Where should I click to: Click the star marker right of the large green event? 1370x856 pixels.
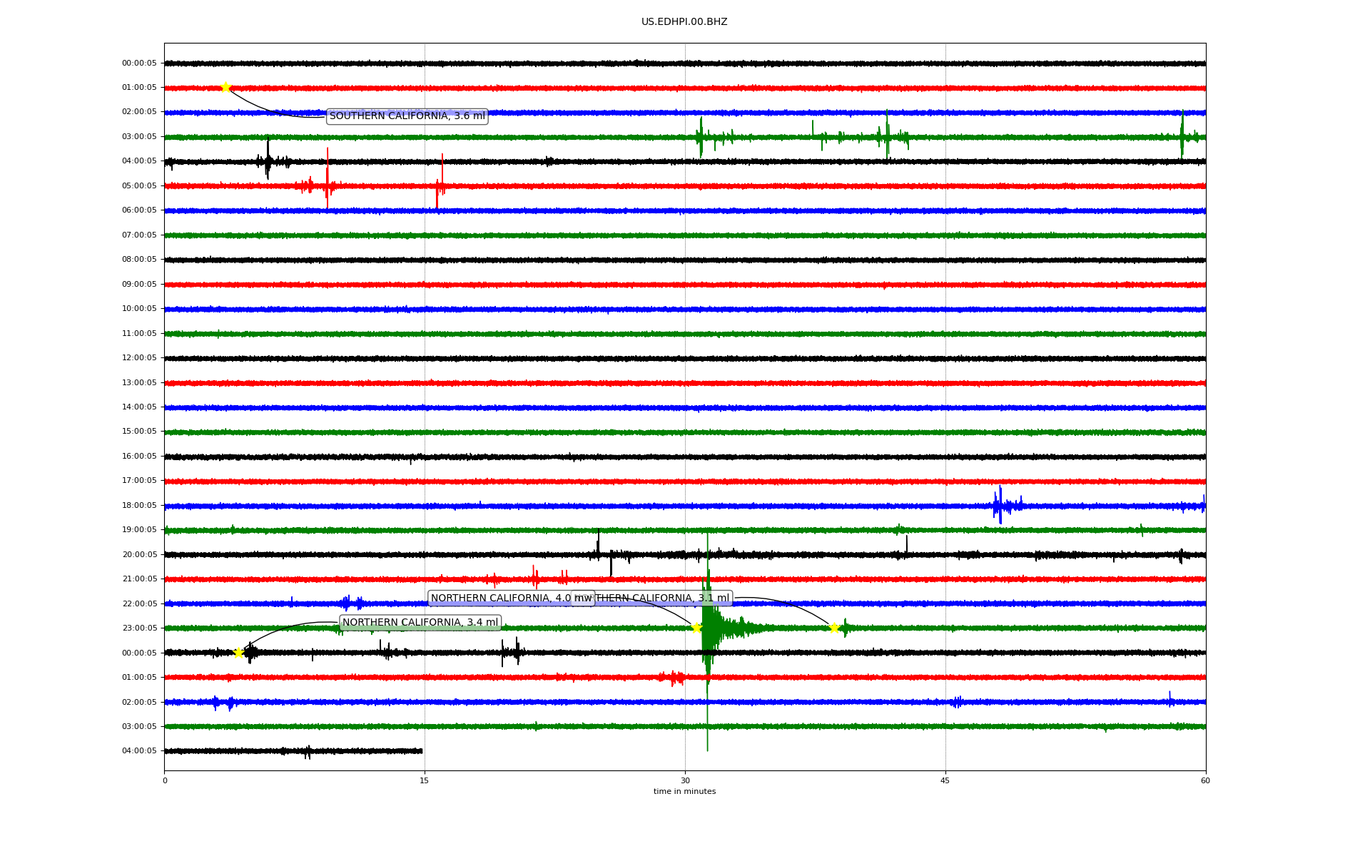pos(833,628)
